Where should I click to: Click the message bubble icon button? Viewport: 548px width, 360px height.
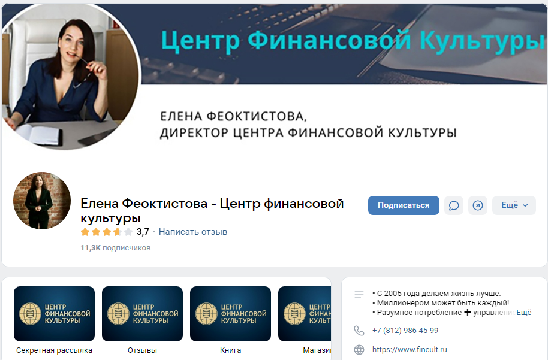click(x=454, y=205)
